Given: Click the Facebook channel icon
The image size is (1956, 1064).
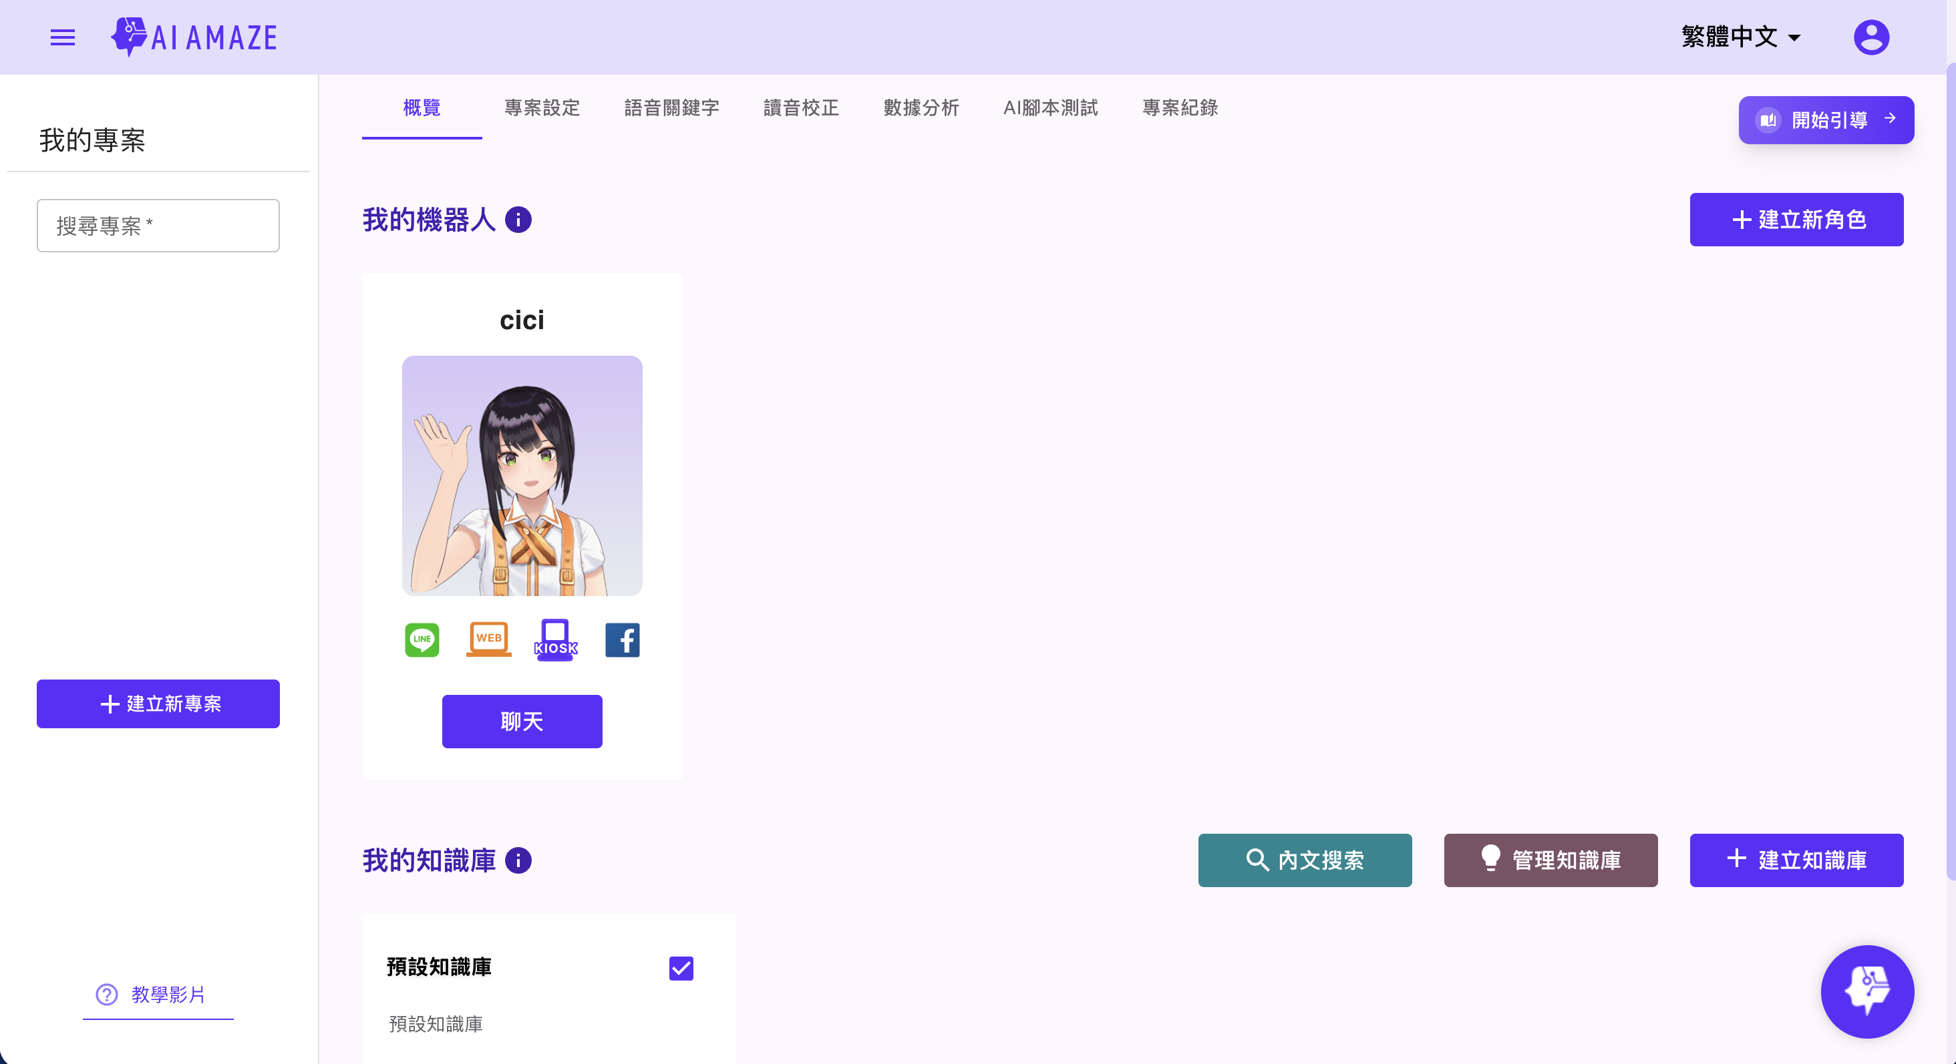Looking at the screenshot, I should [622, 639].
